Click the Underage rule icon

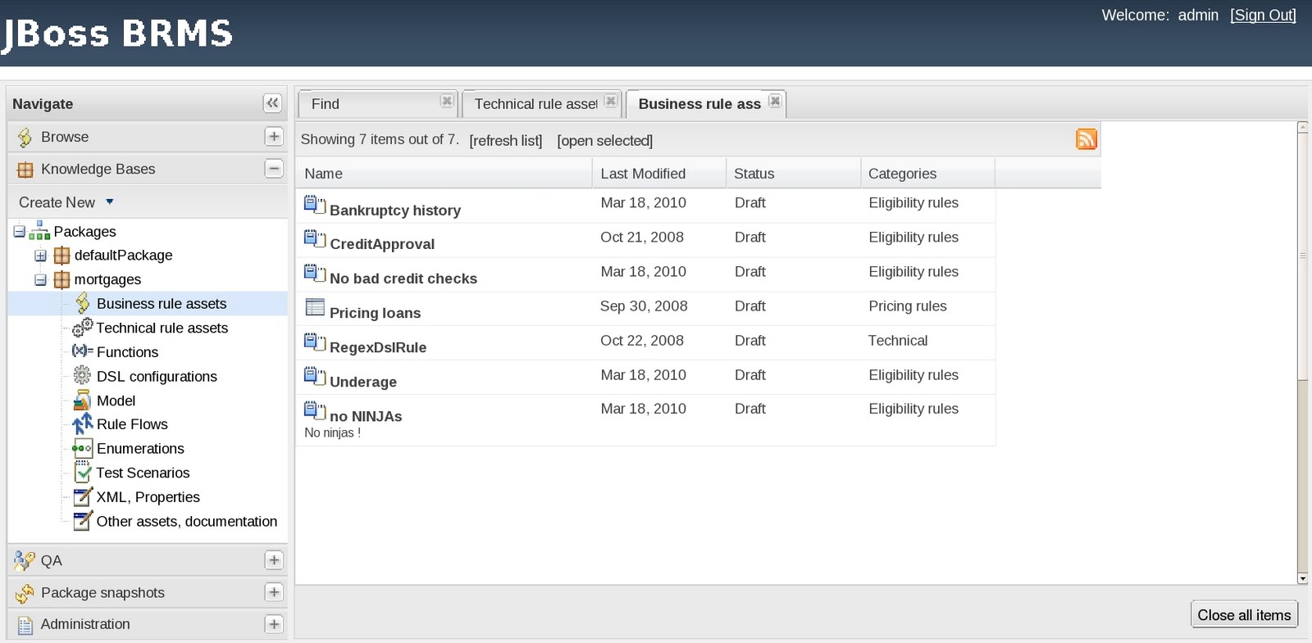point(315,376)
